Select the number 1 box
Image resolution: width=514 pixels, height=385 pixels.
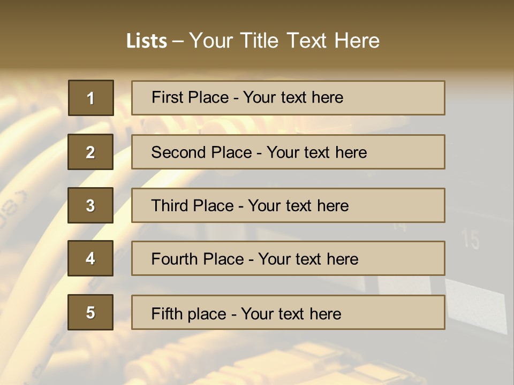[90, 98]
